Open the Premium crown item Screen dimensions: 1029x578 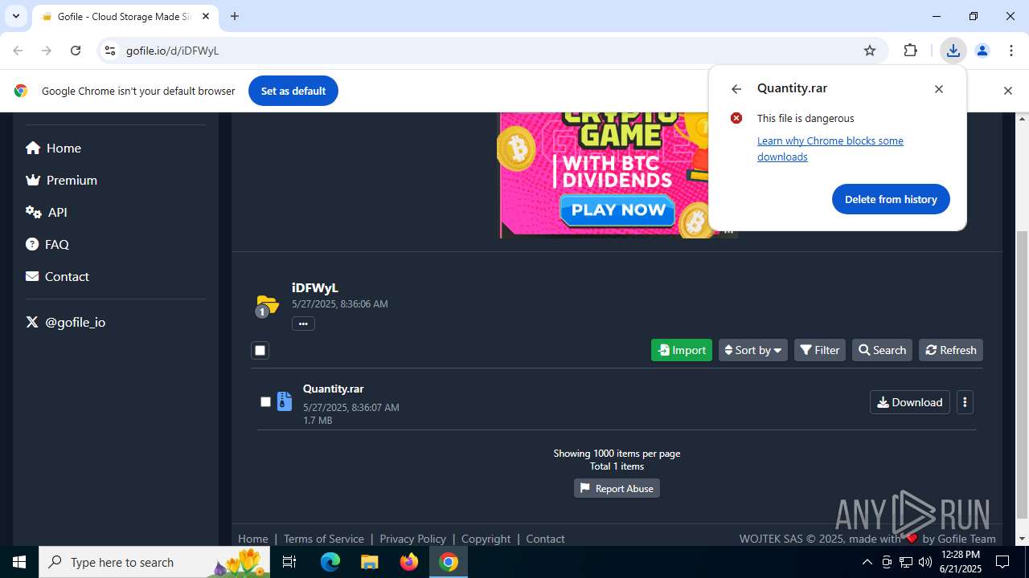[61, 180]
